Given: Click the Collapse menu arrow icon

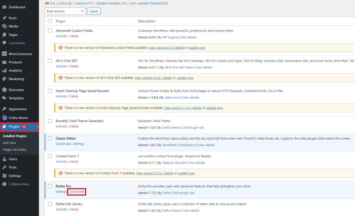Looking at the screenshot, I should pyautogui.click(x=4, y=184).
